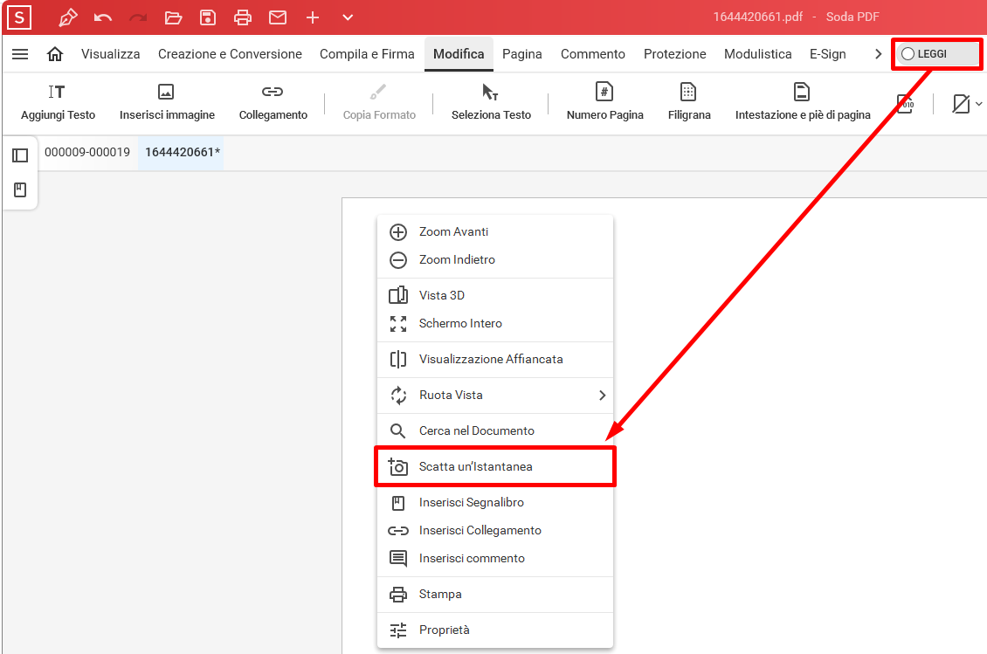Open the sidebar panel icon on left
Screen dimensions: 987x654
(x=20, y=155)
